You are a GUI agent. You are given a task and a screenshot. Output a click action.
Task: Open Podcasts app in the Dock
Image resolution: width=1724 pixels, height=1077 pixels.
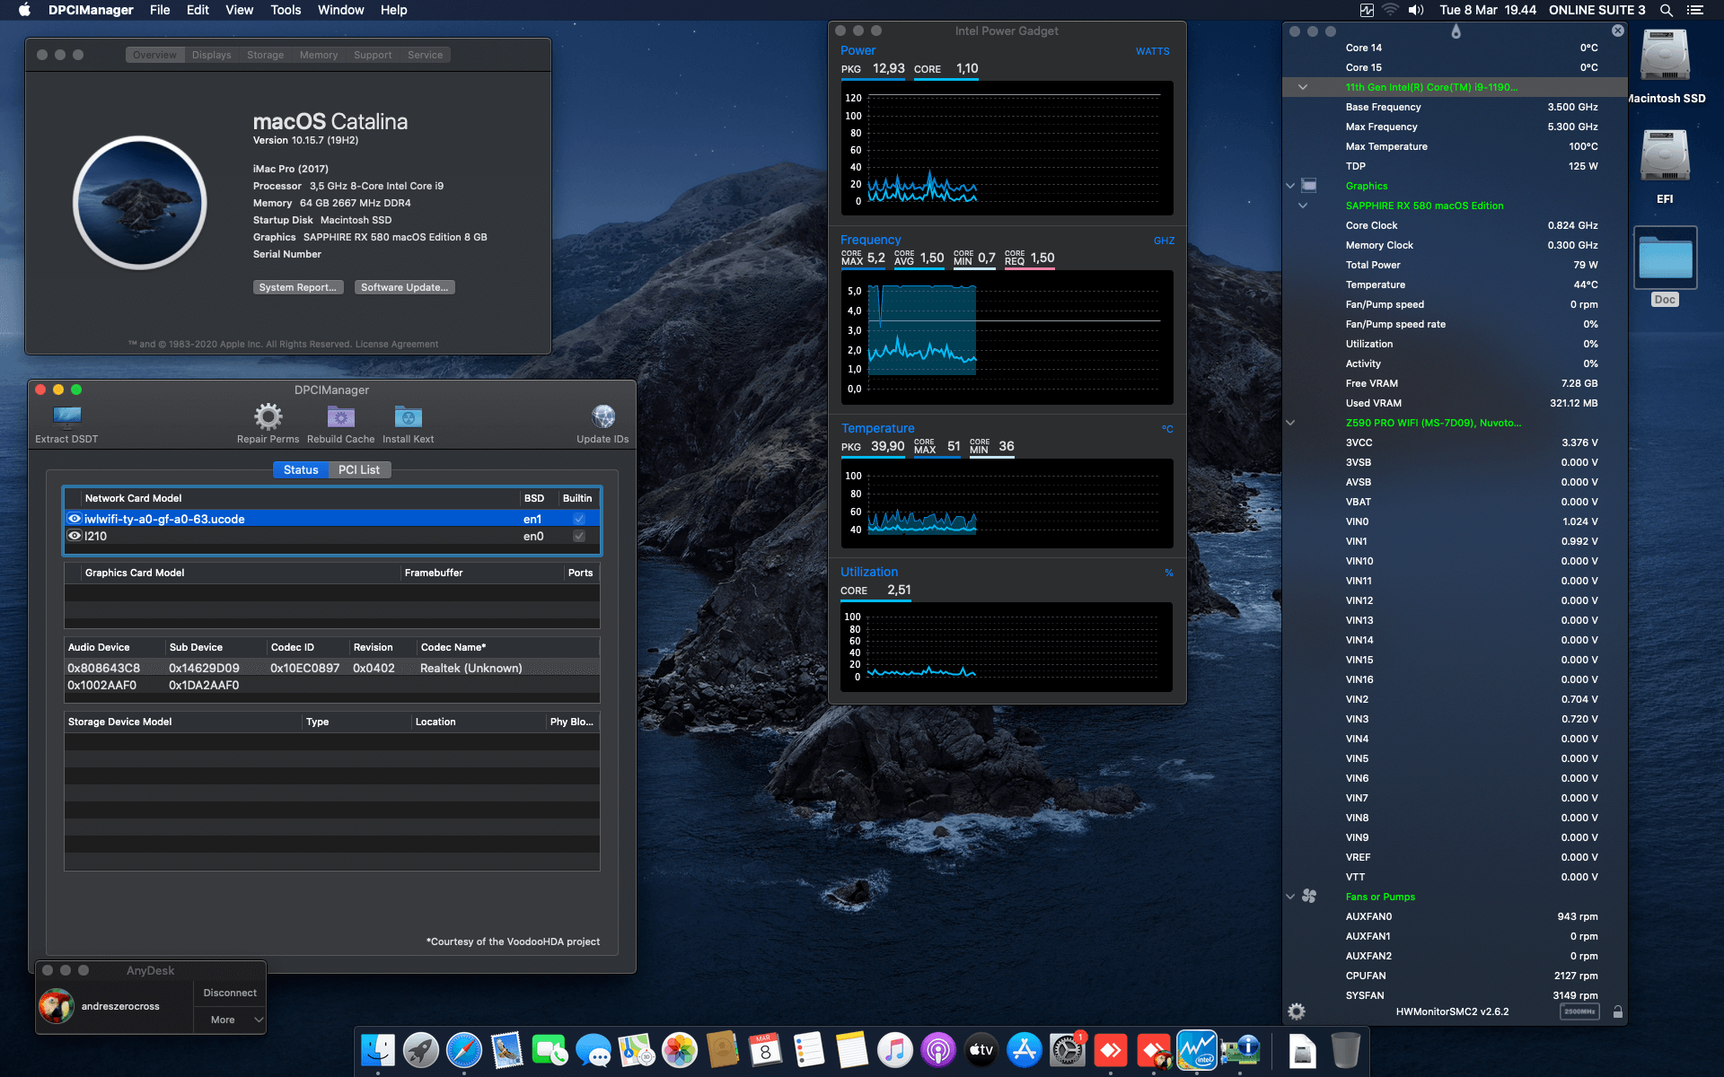[x=938, y=1050]
